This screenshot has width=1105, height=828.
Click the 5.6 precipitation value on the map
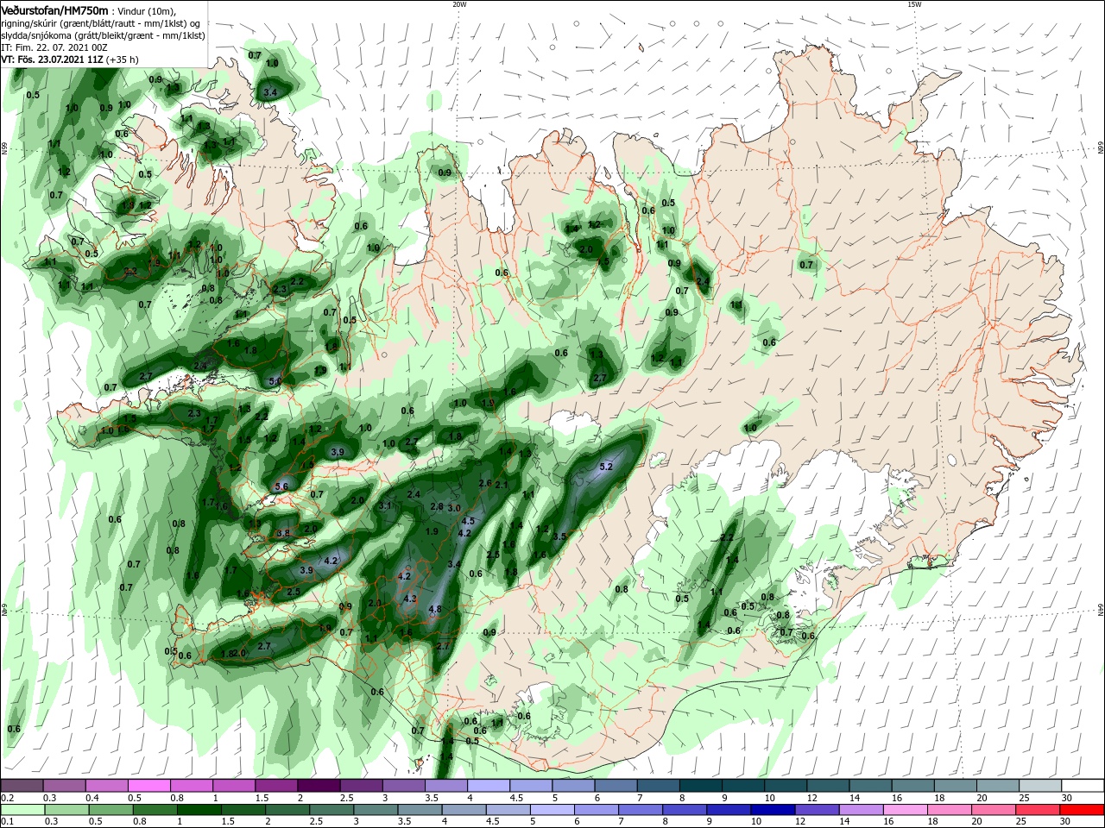[x=281, y=486]
